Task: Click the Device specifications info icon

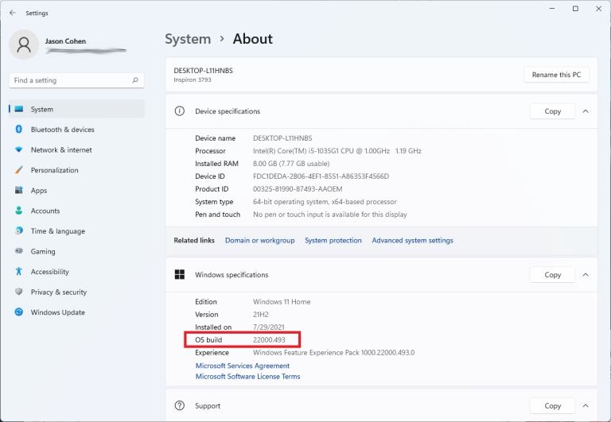Action: 179,111
